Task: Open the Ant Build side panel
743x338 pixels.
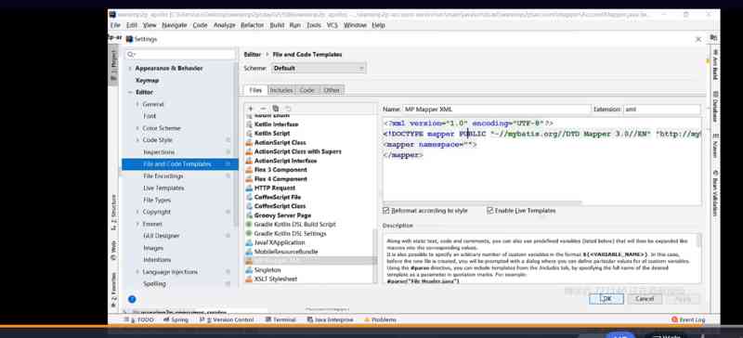Action: pos(715,64)
